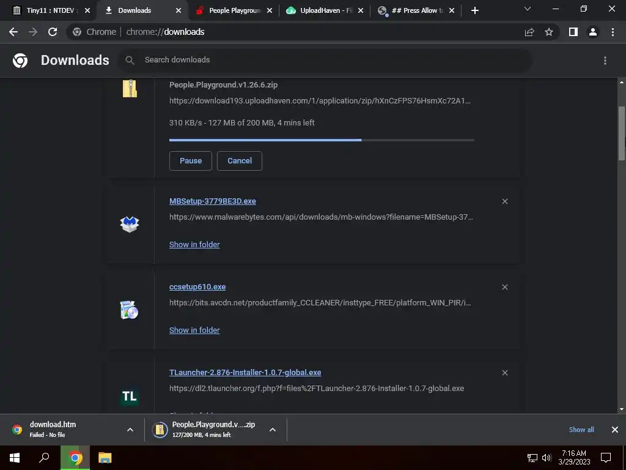Show MBSetup-3779BE3D.exe in folder
The width and height of the screenshot is (626, 470).
point(194,245)
